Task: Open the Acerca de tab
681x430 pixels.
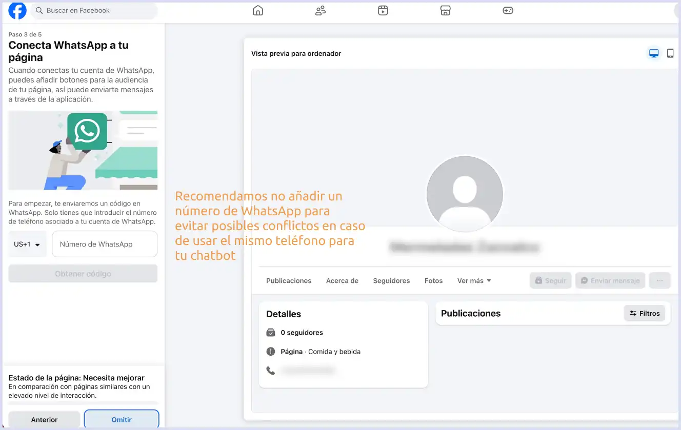Action: (342, 281)
